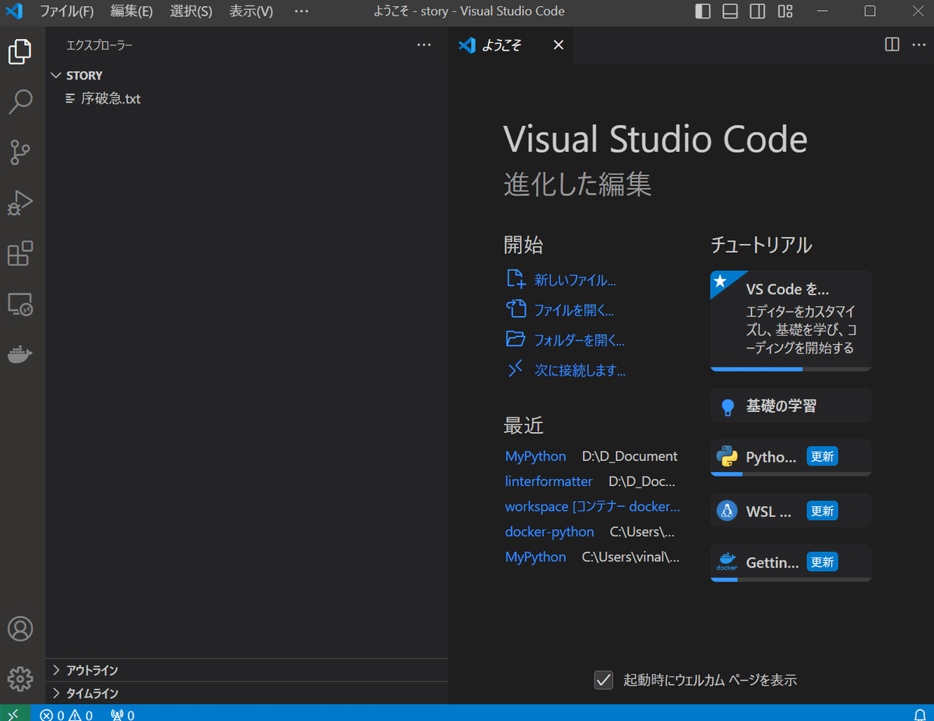The height and width of the screenshot is (721, 934).
Task: Click the ports forwarded status item
Action: (123, 715)
